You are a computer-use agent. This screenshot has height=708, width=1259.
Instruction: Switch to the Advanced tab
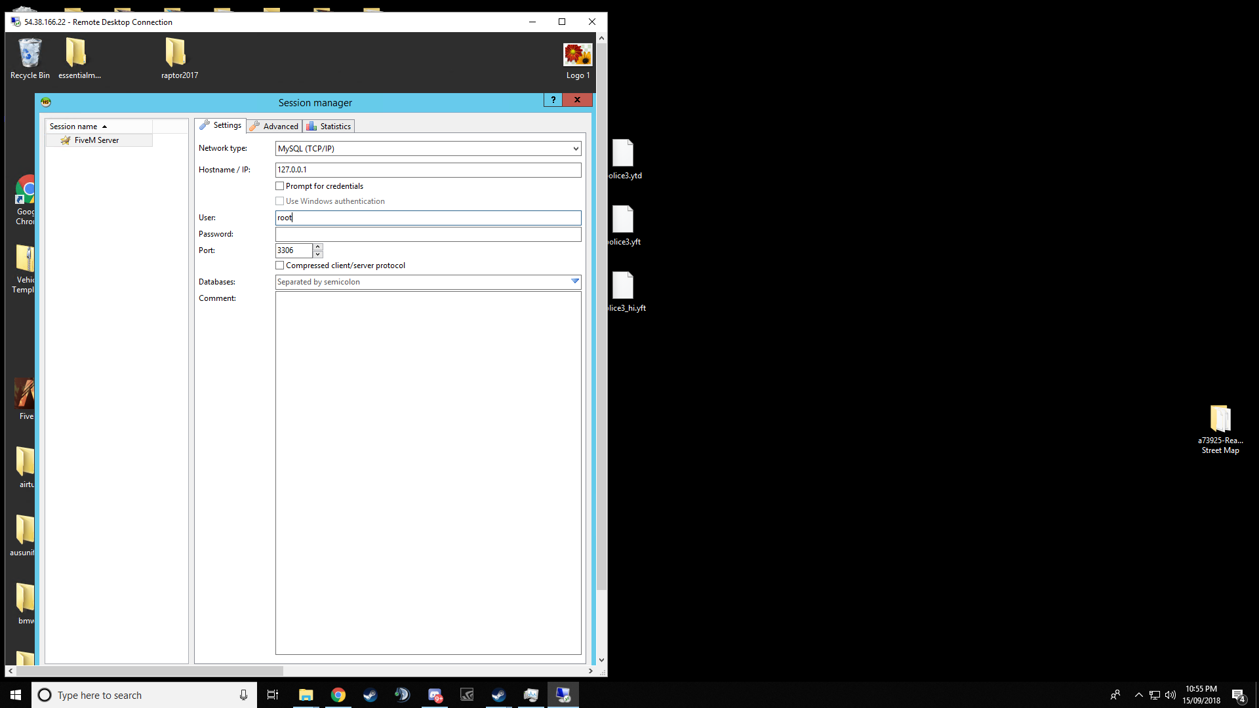(275, 127)
